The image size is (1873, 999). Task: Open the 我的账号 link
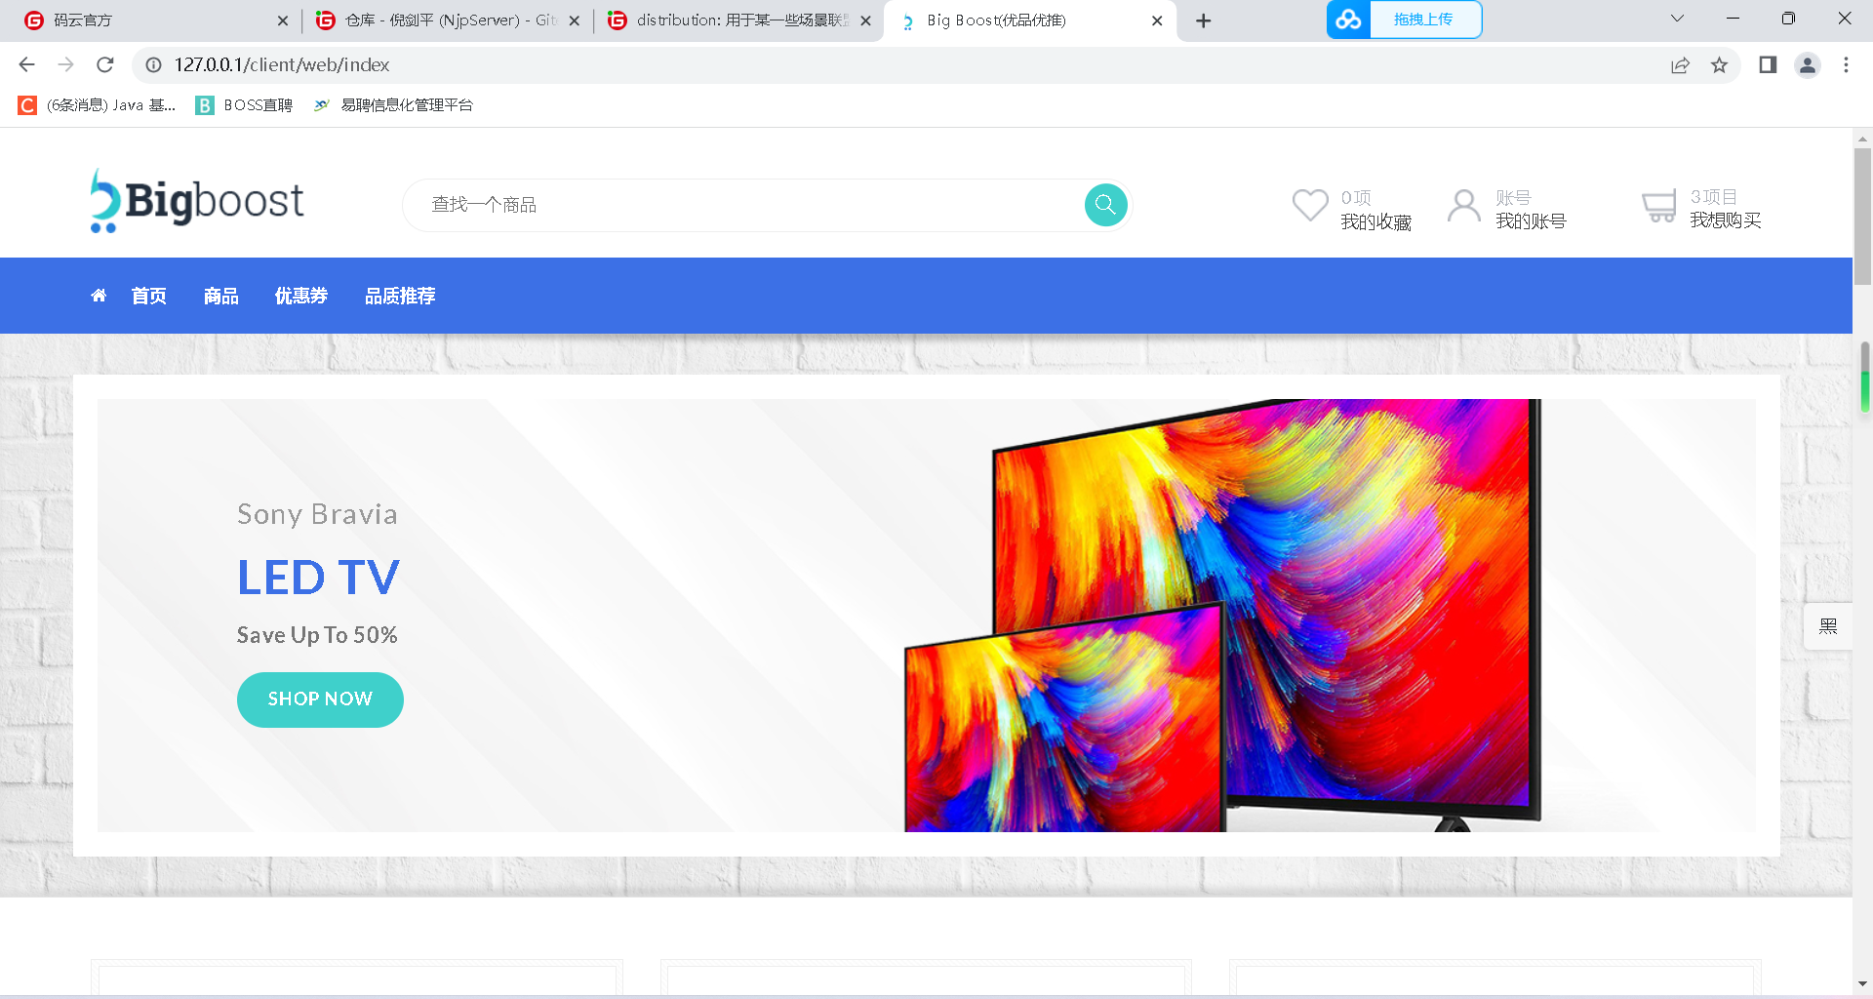tap(1531, 221)
